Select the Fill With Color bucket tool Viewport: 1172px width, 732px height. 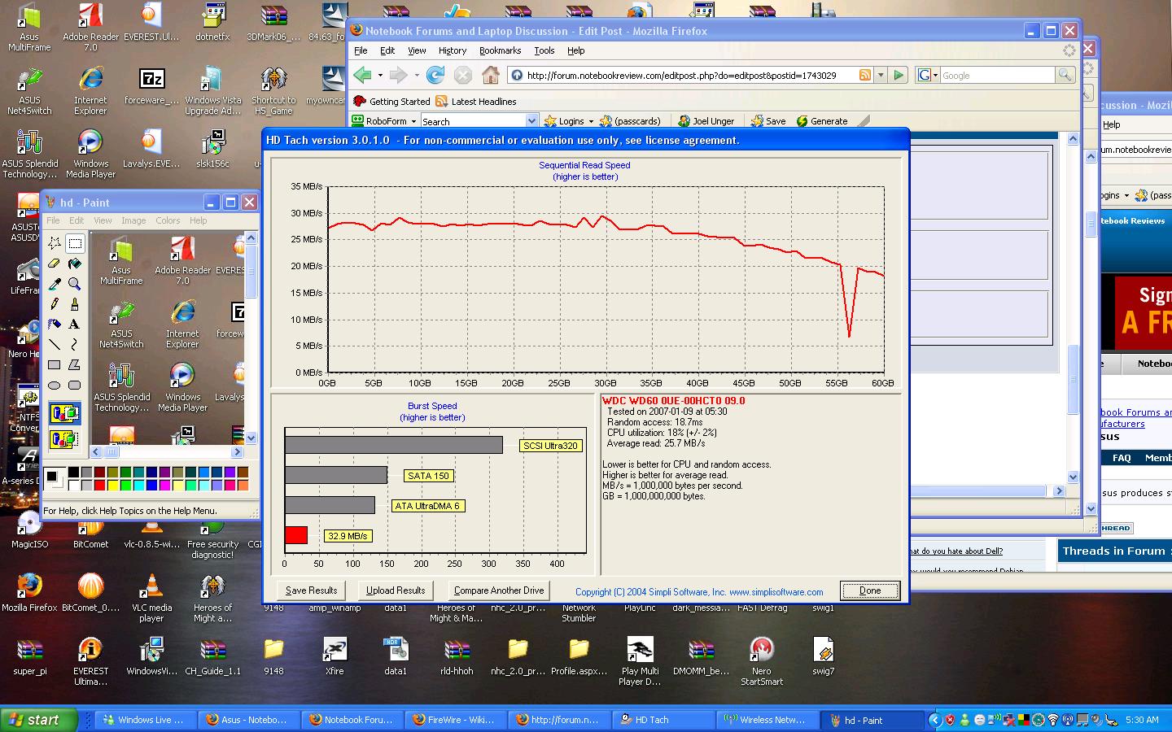[74, 264]
